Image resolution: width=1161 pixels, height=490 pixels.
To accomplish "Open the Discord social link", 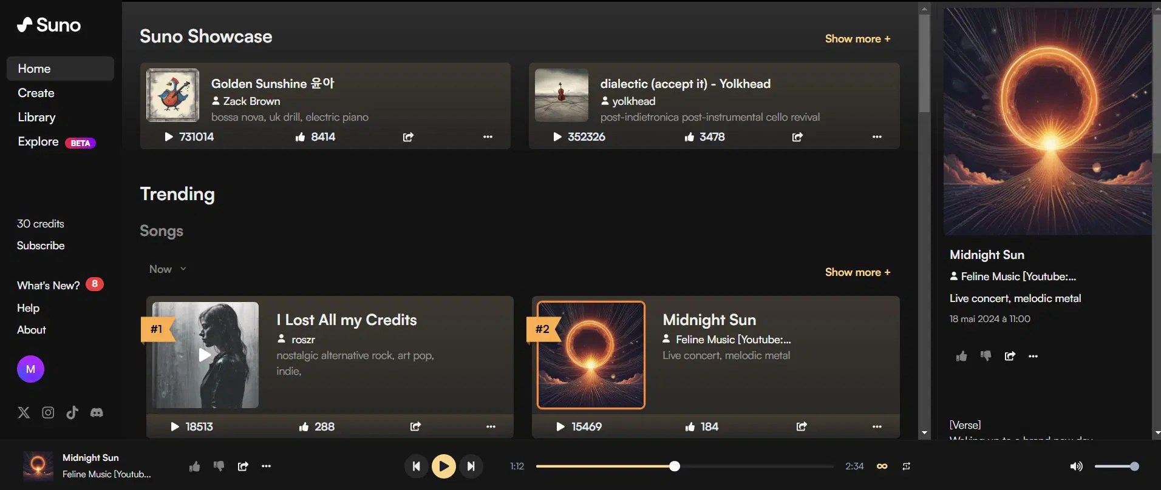I will point(97,412).
